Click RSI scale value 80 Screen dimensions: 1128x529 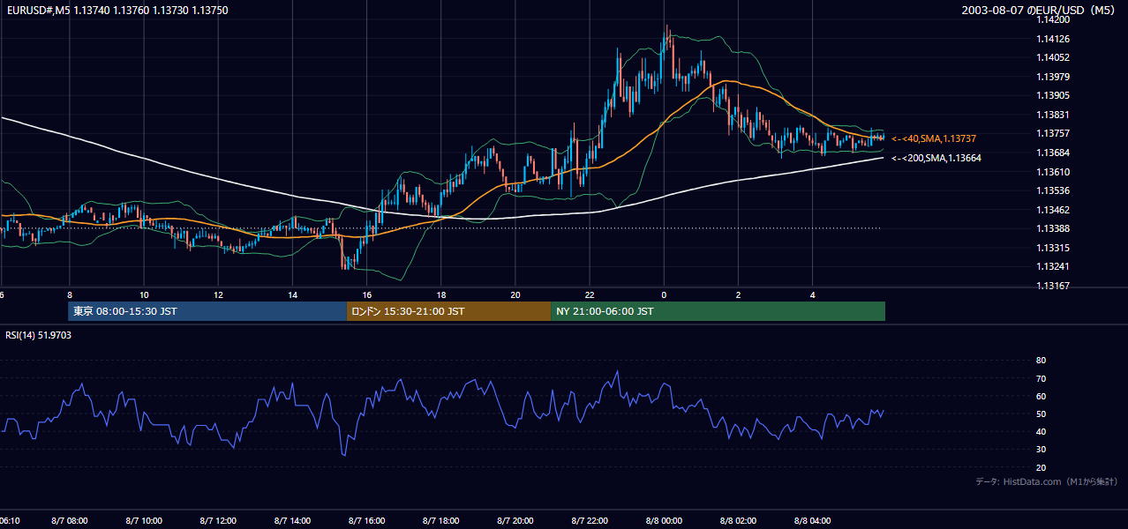[1042, 361]
